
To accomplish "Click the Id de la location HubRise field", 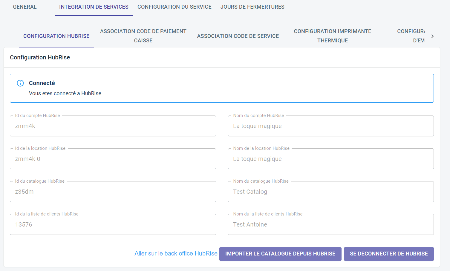I will pos(113,159).
